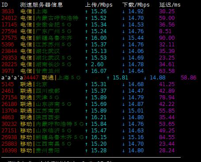Select the server name 山东临沂 5G
Viewport: 201px width, 162px height.
coord(53,131)
